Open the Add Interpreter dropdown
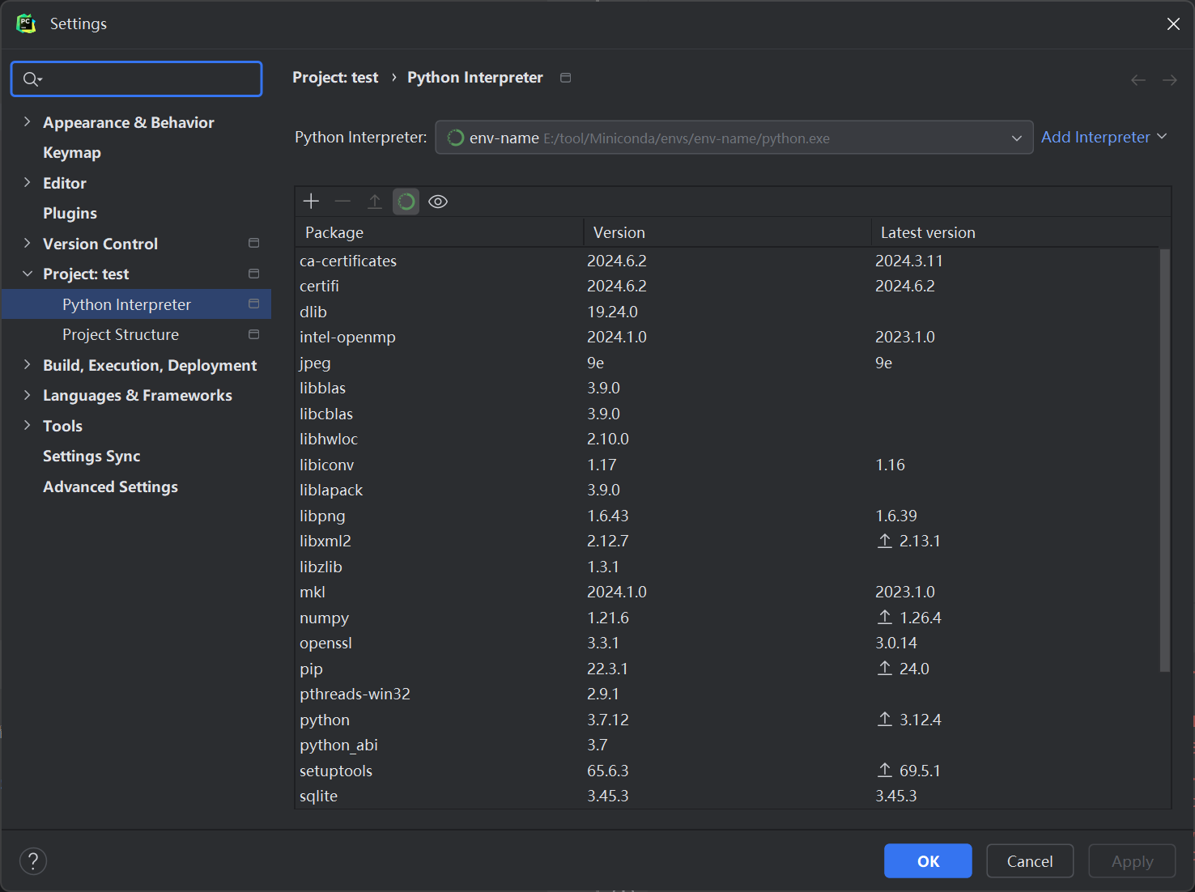 1104,137
